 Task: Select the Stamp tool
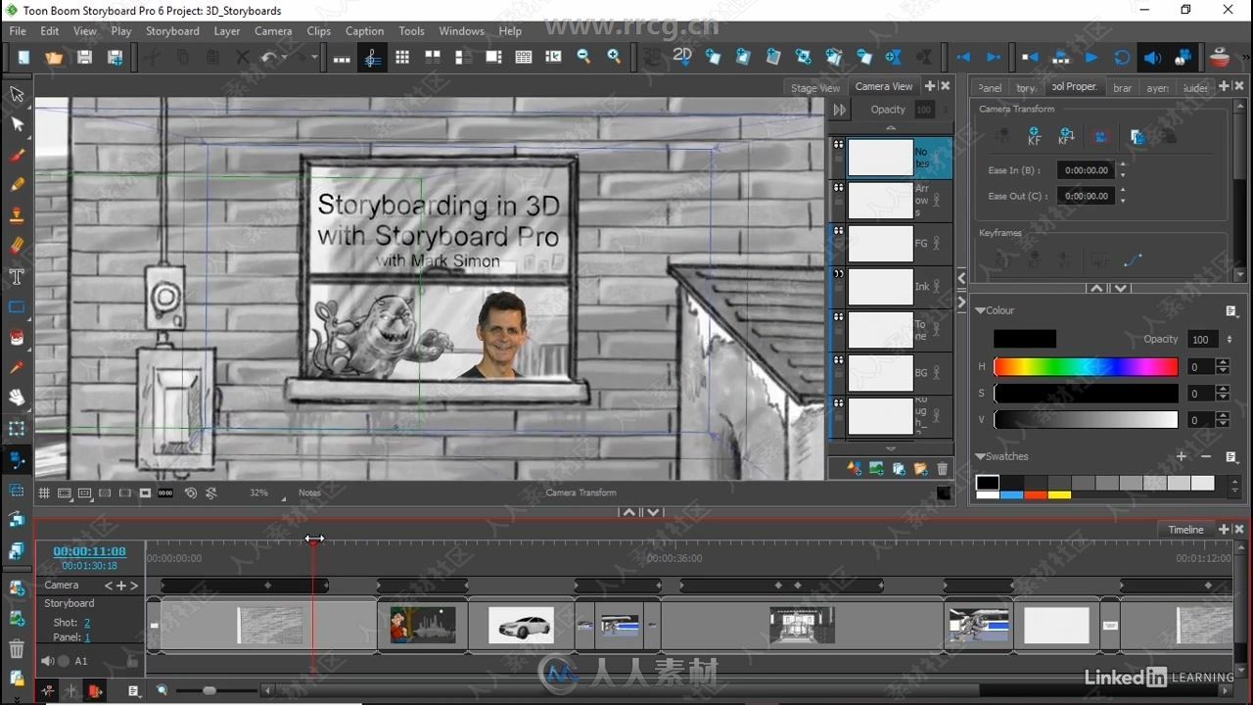click(x=17, y=215)
